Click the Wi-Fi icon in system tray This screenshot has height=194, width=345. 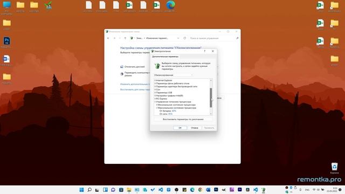tap(314, 190)
